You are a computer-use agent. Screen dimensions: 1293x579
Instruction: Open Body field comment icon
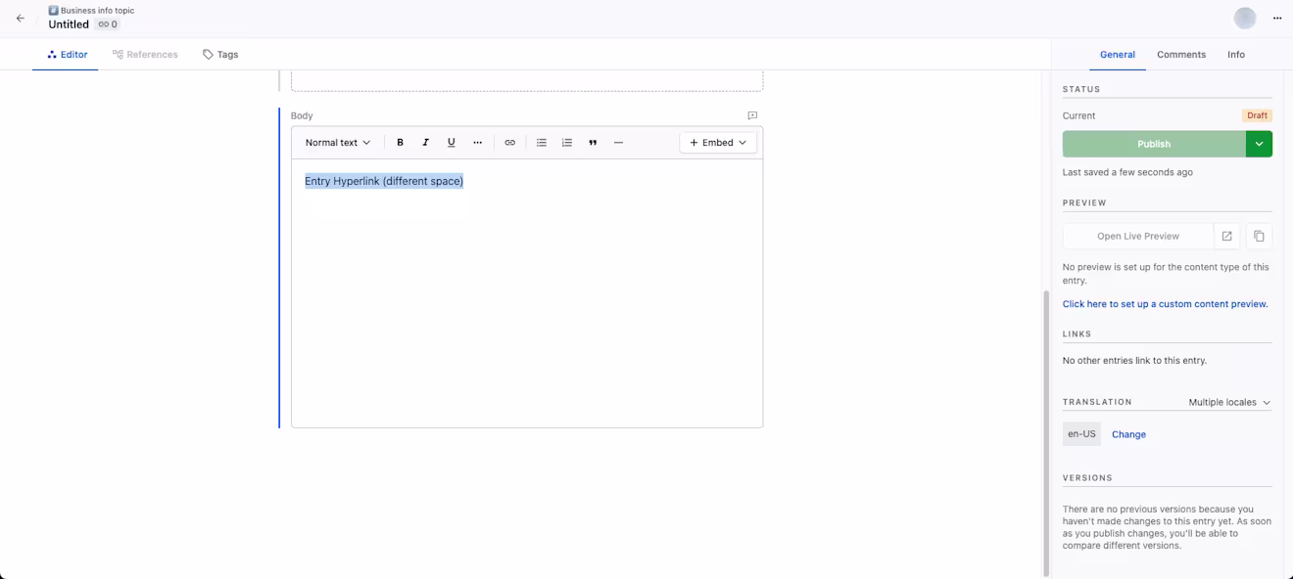point(752,115)
